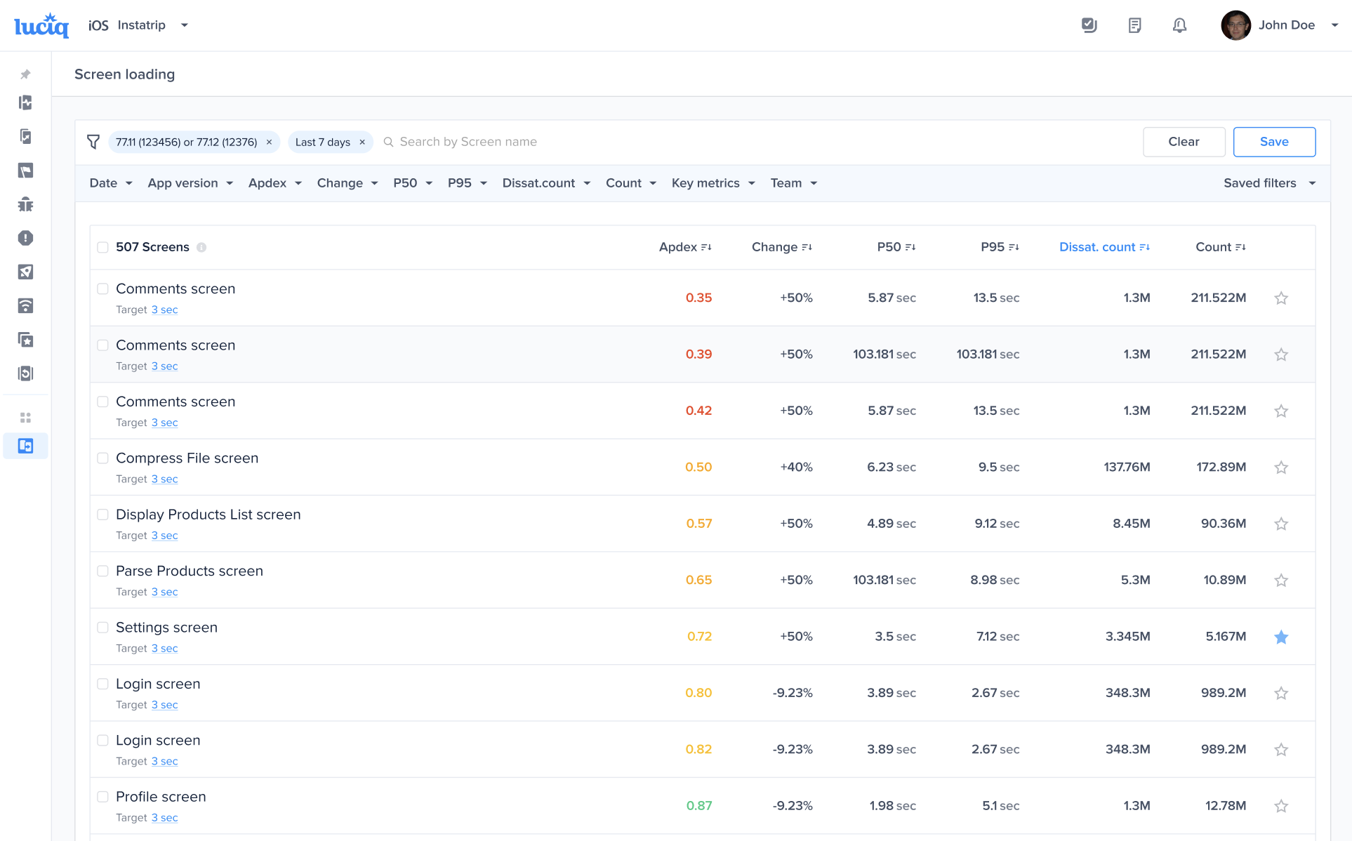The height and width of the screenshot is (841, 1352).
Task: Open the Key metrics filter menu
Action: pos(712,183)
